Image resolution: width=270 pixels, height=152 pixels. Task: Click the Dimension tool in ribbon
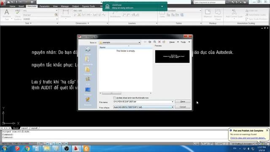[66, 14]
